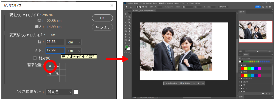The width and height of the screenshot is (275, 100).
Task: Select the Dodge tool
Action: pos(125,34)
